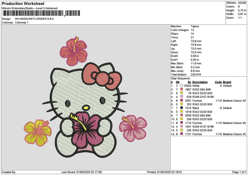Select the Height value 5.75 in
This screenshot has height=175, width=248.
click(x=242, y=10)
